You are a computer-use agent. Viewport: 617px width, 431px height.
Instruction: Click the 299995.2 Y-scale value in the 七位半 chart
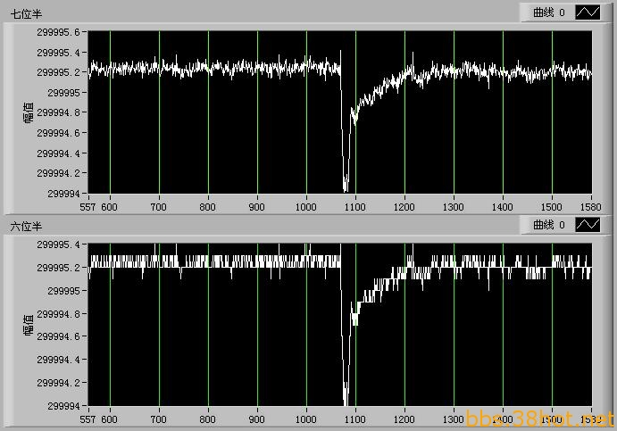[x=58, y=72]
